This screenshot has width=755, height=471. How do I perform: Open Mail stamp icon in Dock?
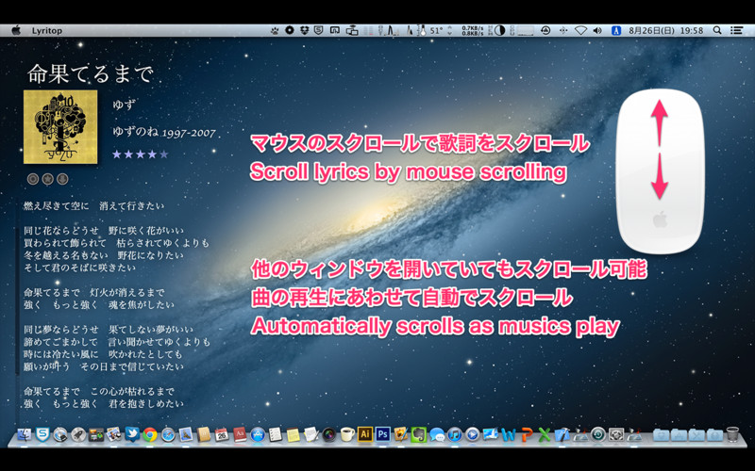tap(186, 434)
